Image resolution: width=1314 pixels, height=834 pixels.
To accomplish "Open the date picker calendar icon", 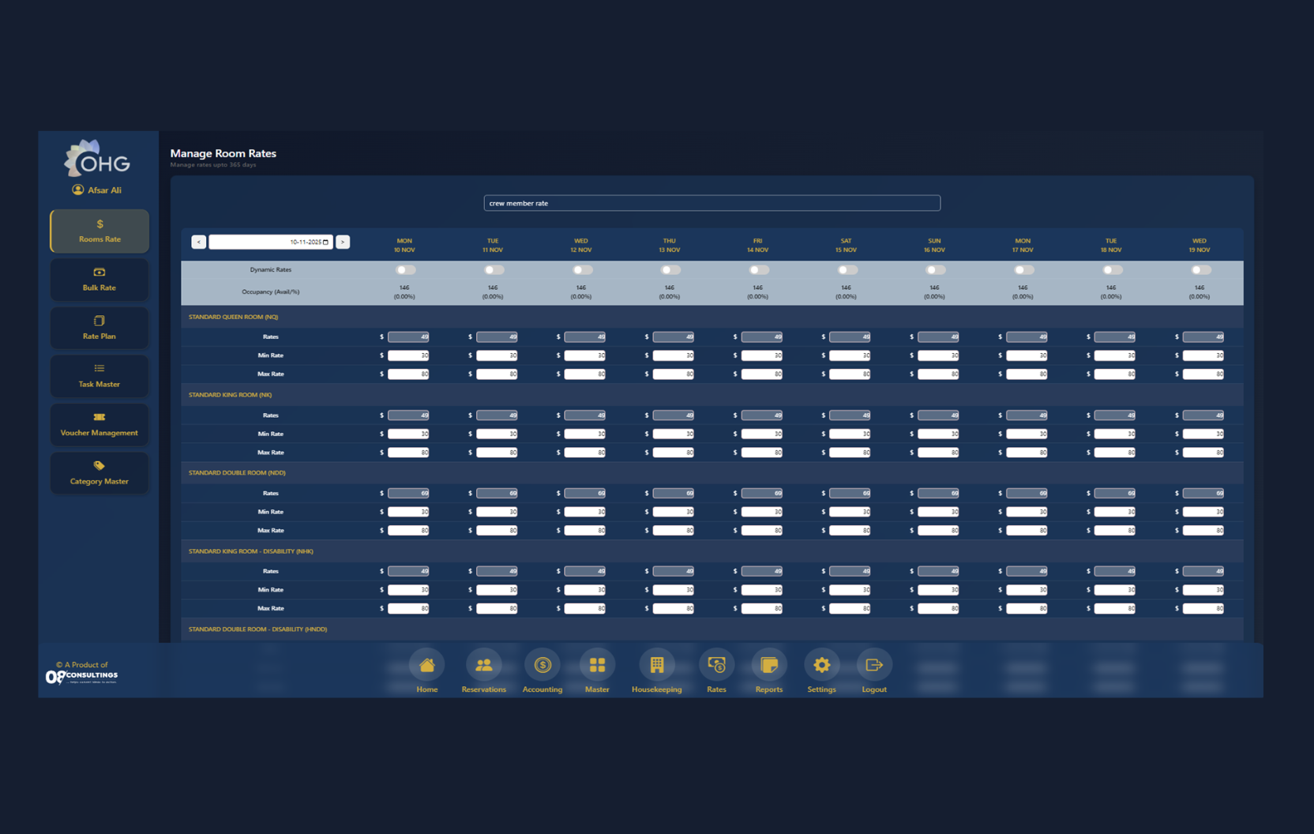I will pos(325,242).
